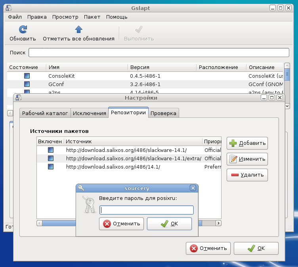Switch to the Проверка tab
The width and height of the screenshot is (298, 267).
163,113
